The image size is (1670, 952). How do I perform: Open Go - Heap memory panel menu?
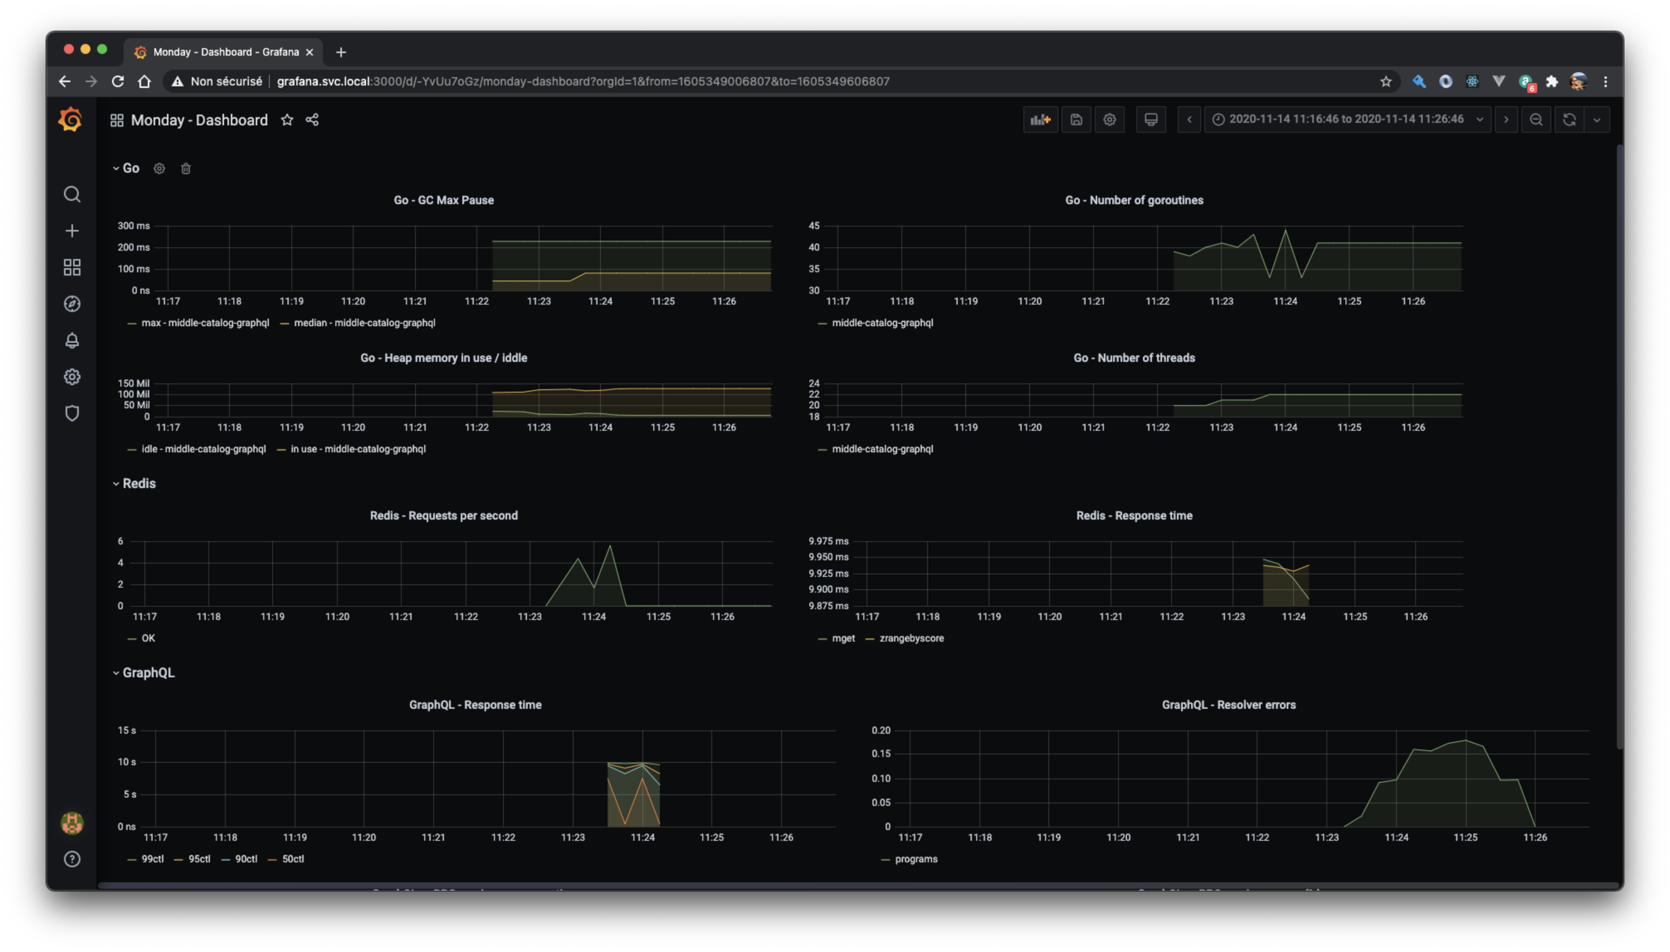(x=443, y=358)
